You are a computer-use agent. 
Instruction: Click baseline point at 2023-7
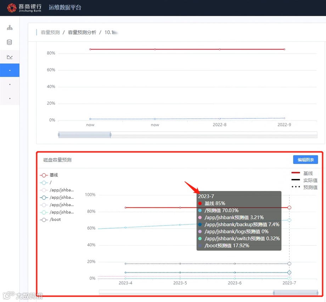[289, 208]
